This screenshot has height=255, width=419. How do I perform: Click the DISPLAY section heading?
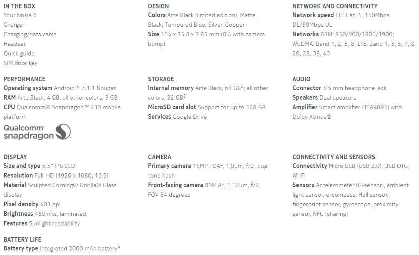[x=15, y=157]
